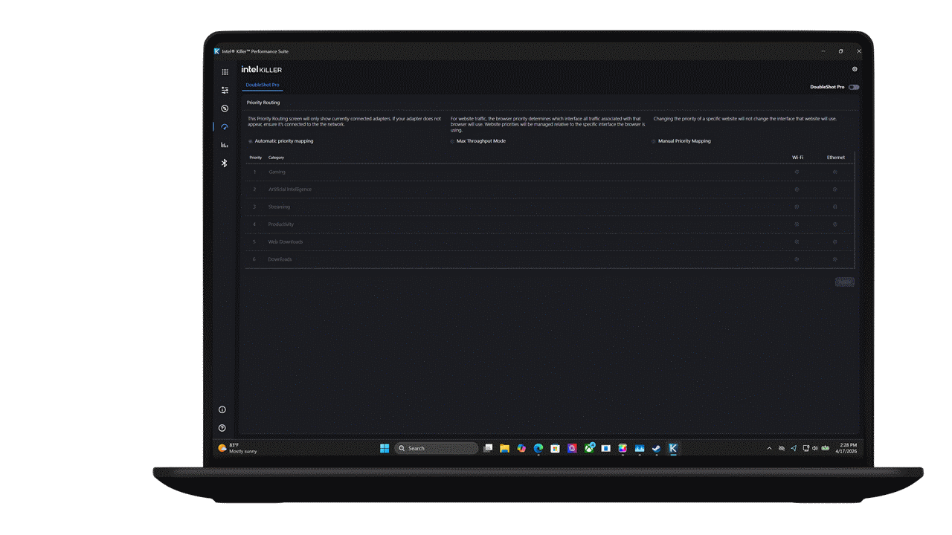Choose Wi-Fi for the Downloads row
Screen dimensions: 952x535
(797, 259)
